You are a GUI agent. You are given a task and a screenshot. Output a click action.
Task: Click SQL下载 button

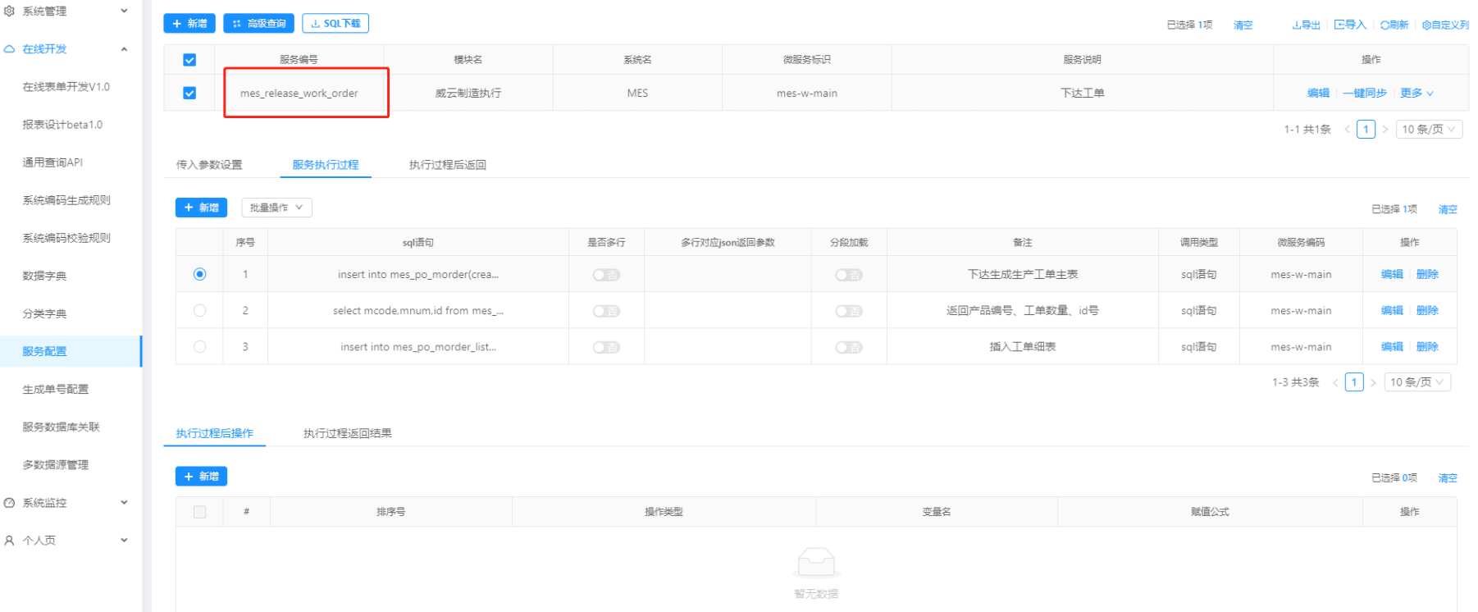[335, 23]
